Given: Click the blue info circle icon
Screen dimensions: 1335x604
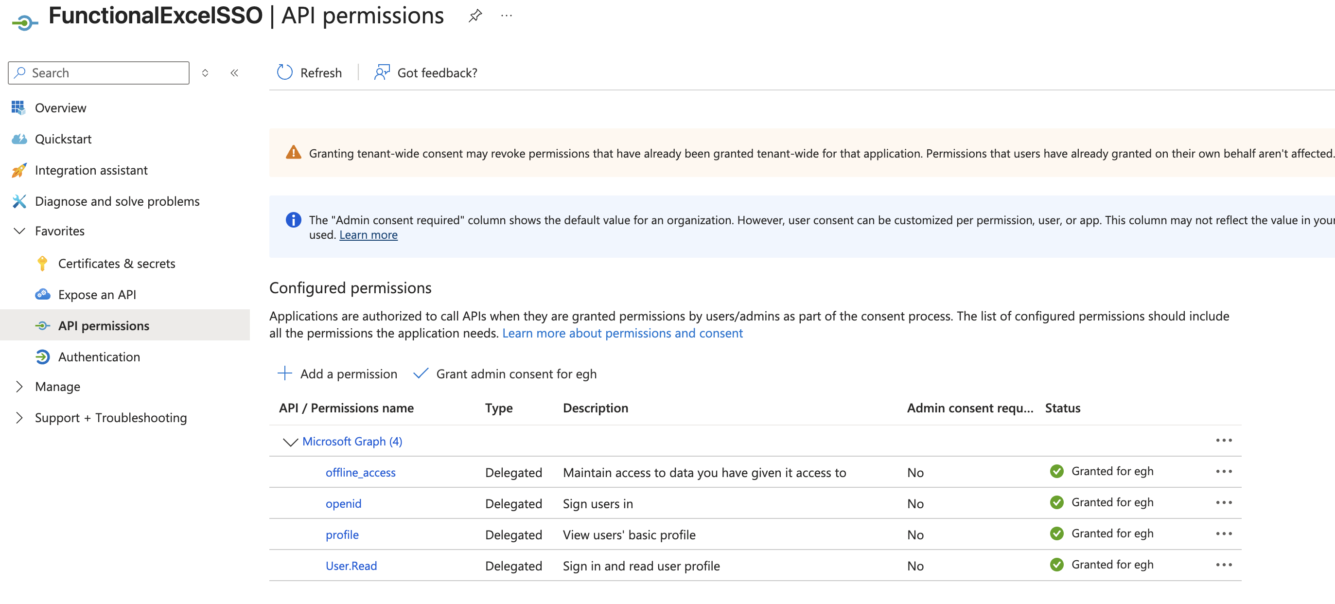Looking at the screenshot, I should 293,220.
